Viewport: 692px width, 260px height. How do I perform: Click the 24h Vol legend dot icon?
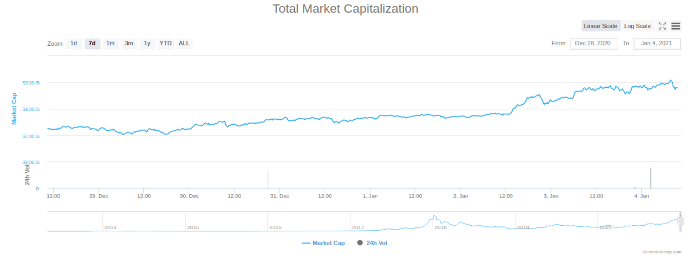[x=360, y=243]
